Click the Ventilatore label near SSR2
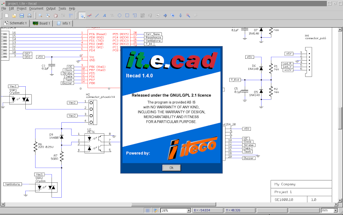The height and width of the screenshot is (215, 343). [13, 184]
